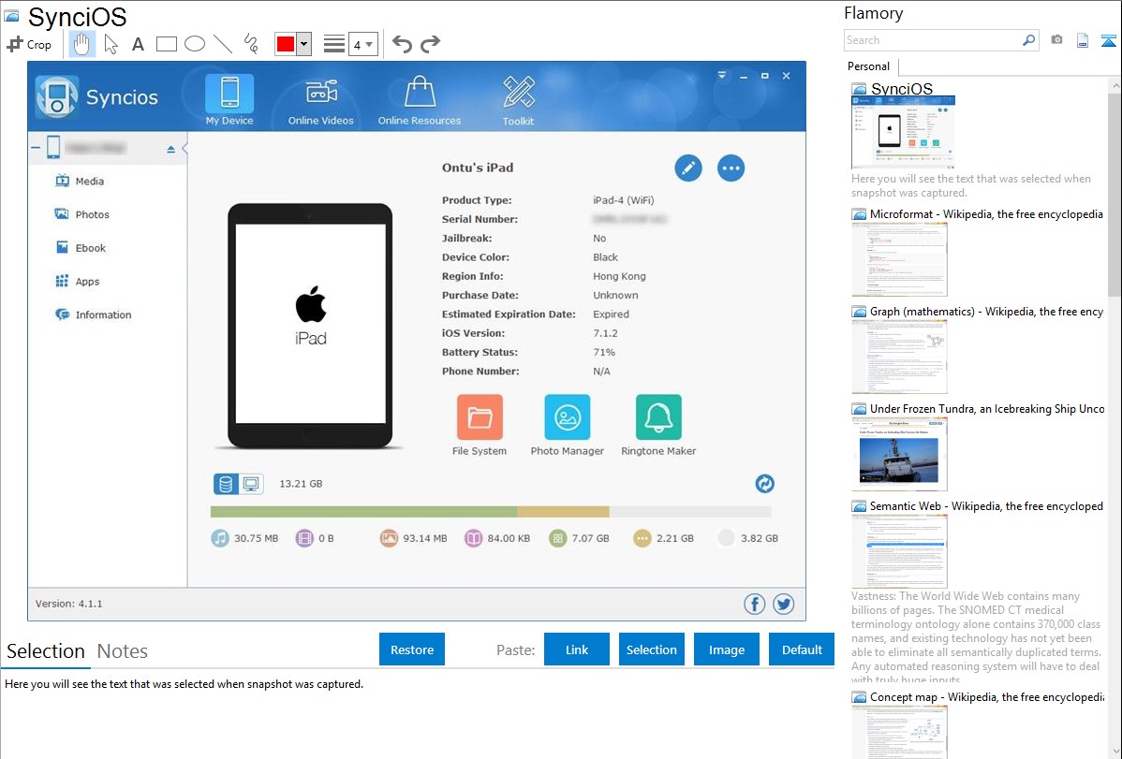Click the Restore button
This screenshot has width=1122, height=759.
click(412, 650)
